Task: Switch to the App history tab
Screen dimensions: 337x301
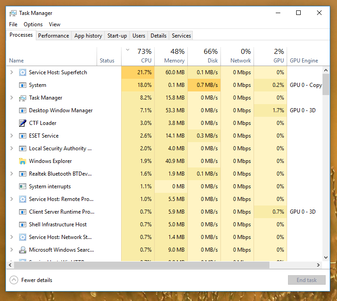Action: coord(88,36)
